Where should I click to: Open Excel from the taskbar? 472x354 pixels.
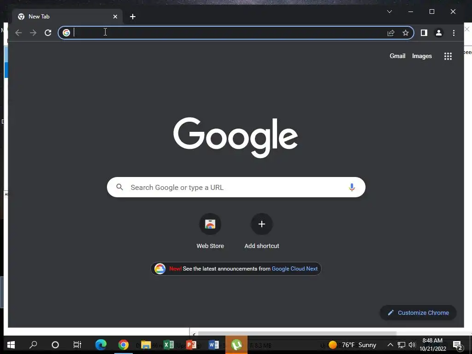pos(169,345)
